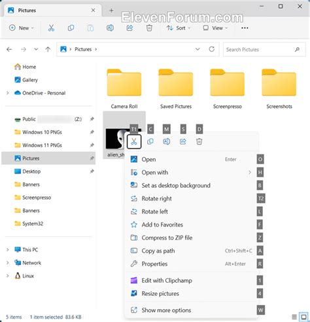Click Pictures in the address bar breadcrumb
The width and height of the screenshot is (310, 322).
pos(83,50)
